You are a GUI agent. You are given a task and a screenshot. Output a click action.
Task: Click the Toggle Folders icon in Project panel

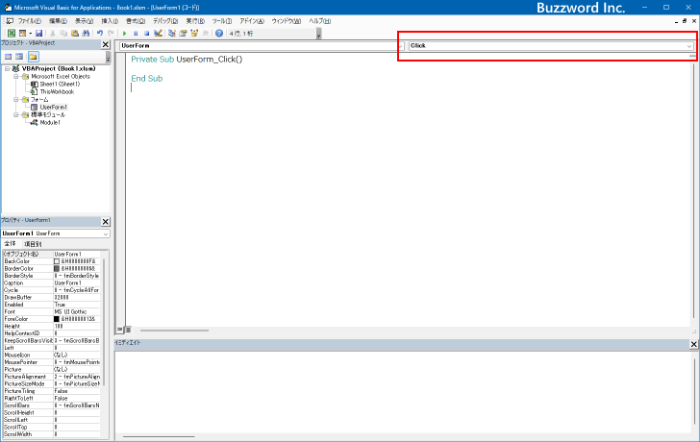[33, 57]
